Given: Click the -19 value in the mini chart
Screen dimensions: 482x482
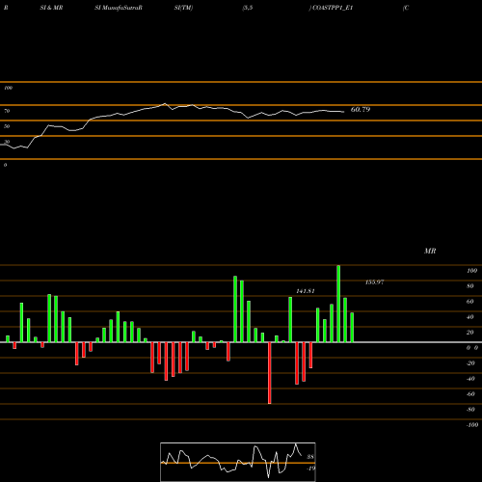Looking at the screenshot, I should pyautogui.click(x=310, y=469).
